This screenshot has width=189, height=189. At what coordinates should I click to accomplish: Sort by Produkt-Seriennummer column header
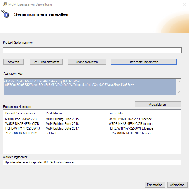[24, 113]
